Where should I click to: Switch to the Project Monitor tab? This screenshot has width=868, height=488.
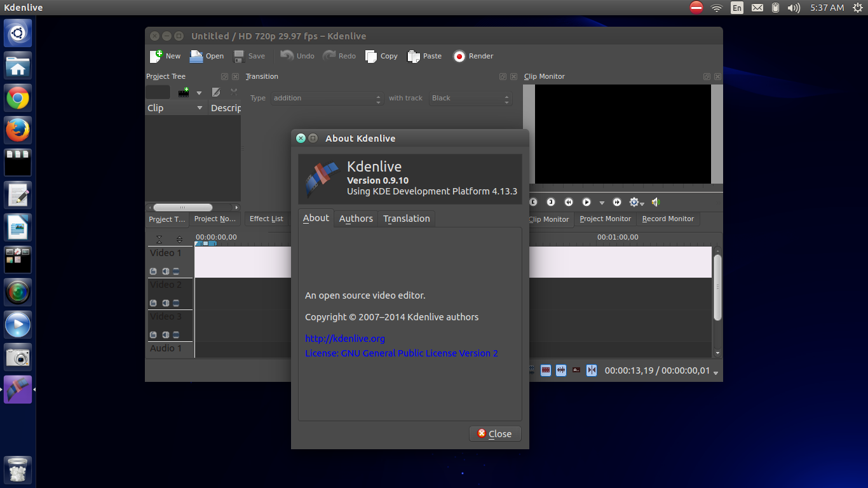[x=606, y=219]
